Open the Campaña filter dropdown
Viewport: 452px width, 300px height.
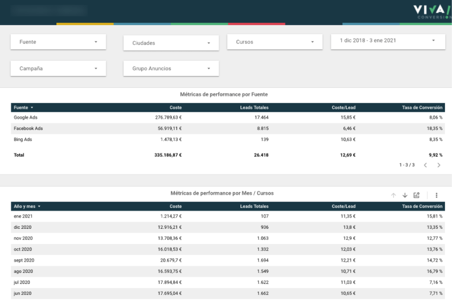(58, 68)
